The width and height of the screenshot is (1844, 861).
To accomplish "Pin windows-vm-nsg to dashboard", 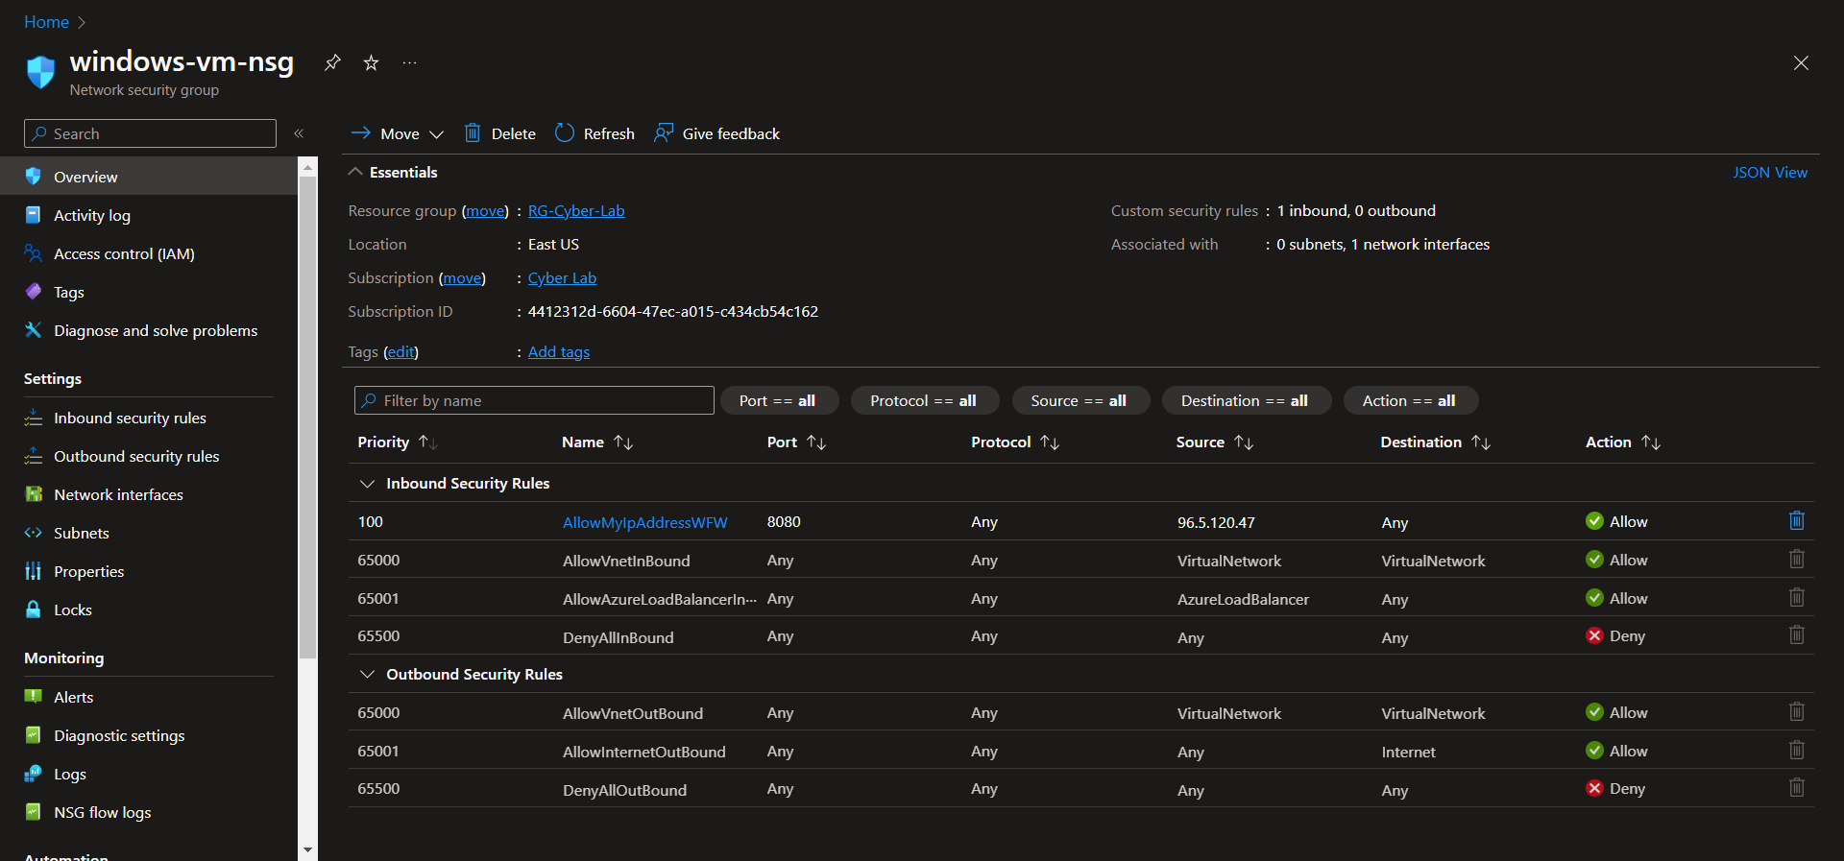I will (332, 62).
